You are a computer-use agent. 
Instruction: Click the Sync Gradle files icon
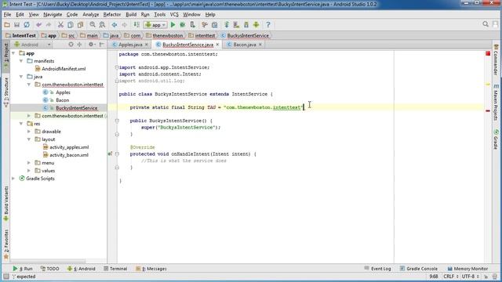[227, 24]
